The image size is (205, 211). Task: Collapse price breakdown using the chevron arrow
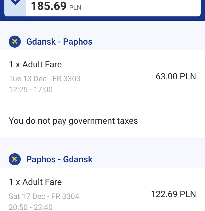(15, 2)
